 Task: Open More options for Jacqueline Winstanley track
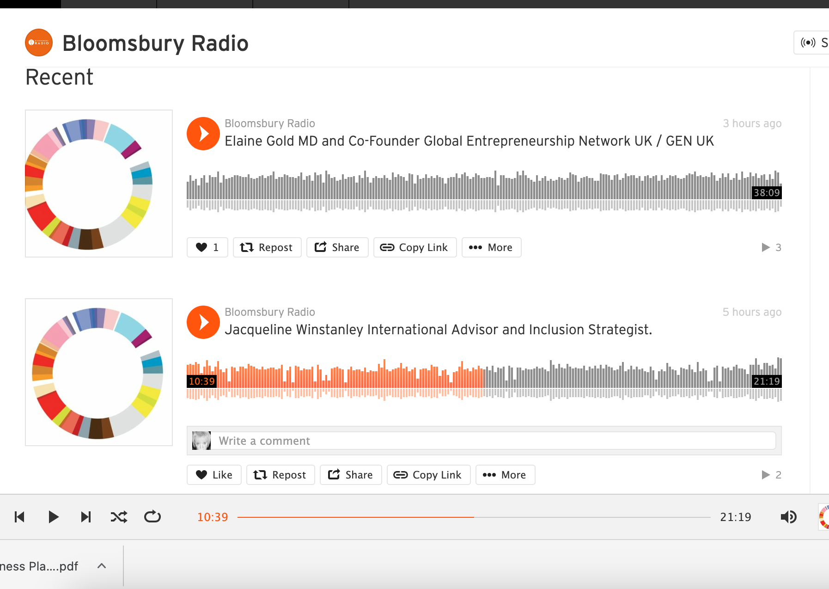point(505,475)
